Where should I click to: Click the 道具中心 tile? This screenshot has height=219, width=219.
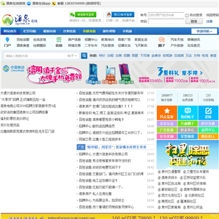coord(209,130)
